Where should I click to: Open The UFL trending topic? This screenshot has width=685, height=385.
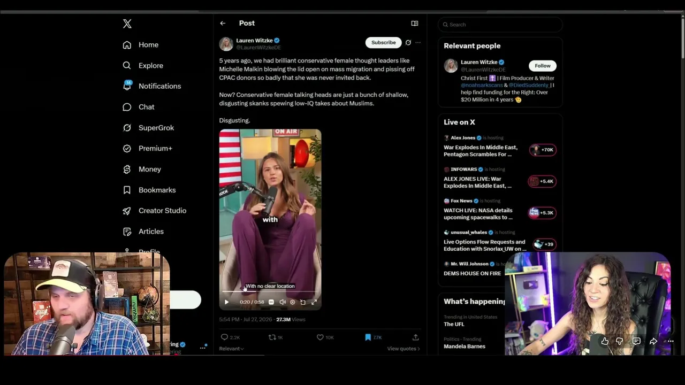(x=454, y=324)
